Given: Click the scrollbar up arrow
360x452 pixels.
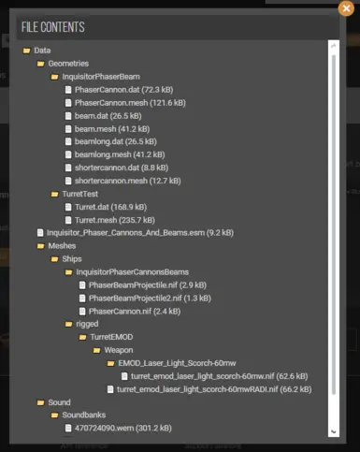Looking at the screenshot, I should [x=334, y=46].
